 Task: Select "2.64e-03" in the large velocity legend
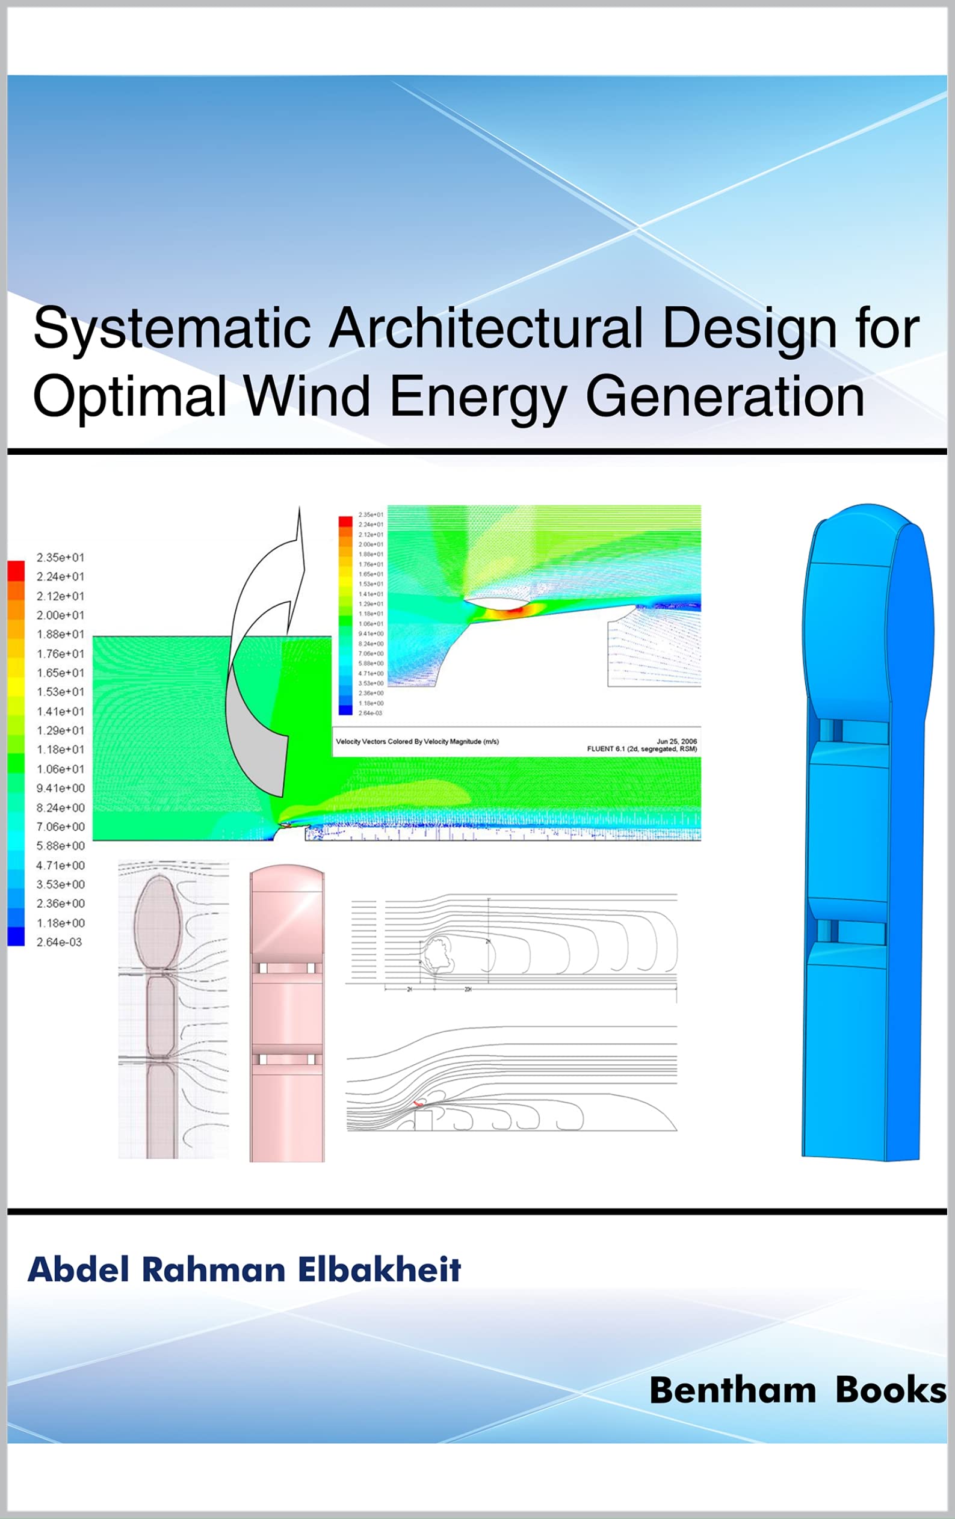60,942
